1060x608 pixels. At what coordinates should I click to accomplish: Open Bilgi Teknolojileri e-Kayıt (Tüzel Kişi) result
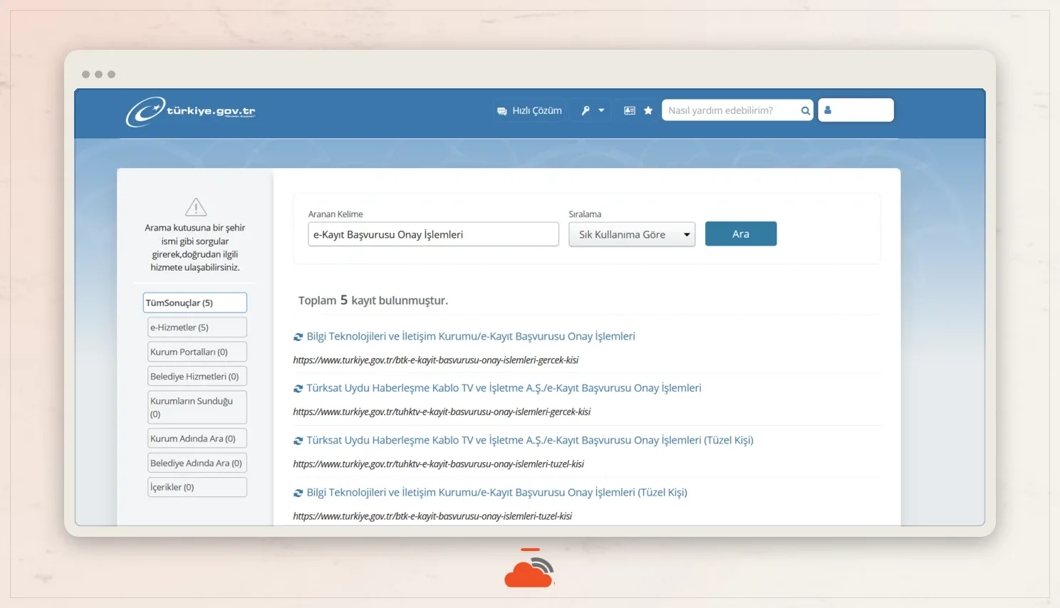pyautogui.click(x=497, y=492)
